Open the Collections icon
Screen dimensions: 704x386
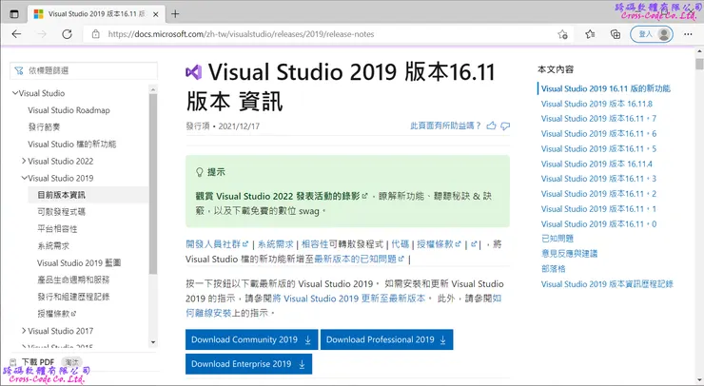click(616, 34)
